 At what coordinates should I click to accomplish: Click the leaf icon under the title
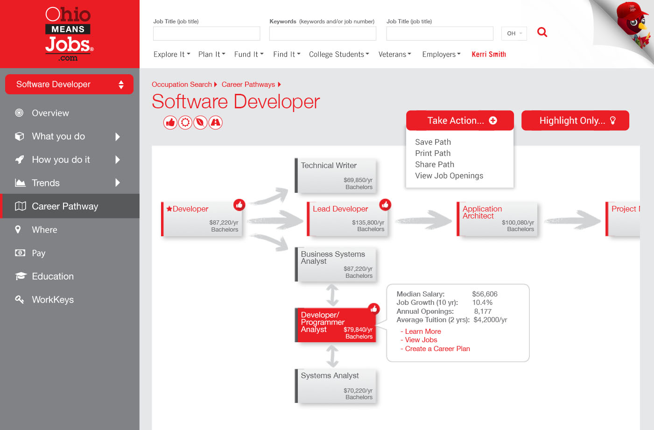tap(200, 122)
